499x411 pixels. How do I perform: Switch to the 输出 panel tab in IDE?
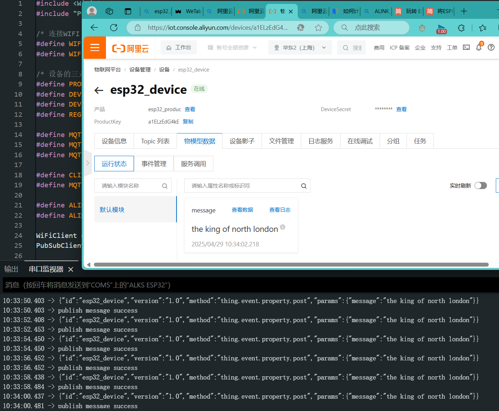click(11, 269)
